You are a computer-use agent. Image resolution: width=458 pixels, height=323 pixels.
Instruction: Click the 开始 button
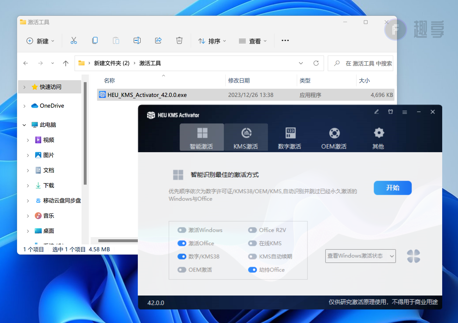tap(393, 188)
